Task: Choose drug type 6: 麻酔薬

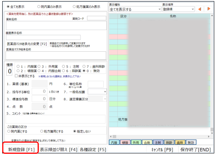Action: click(63, 71)
